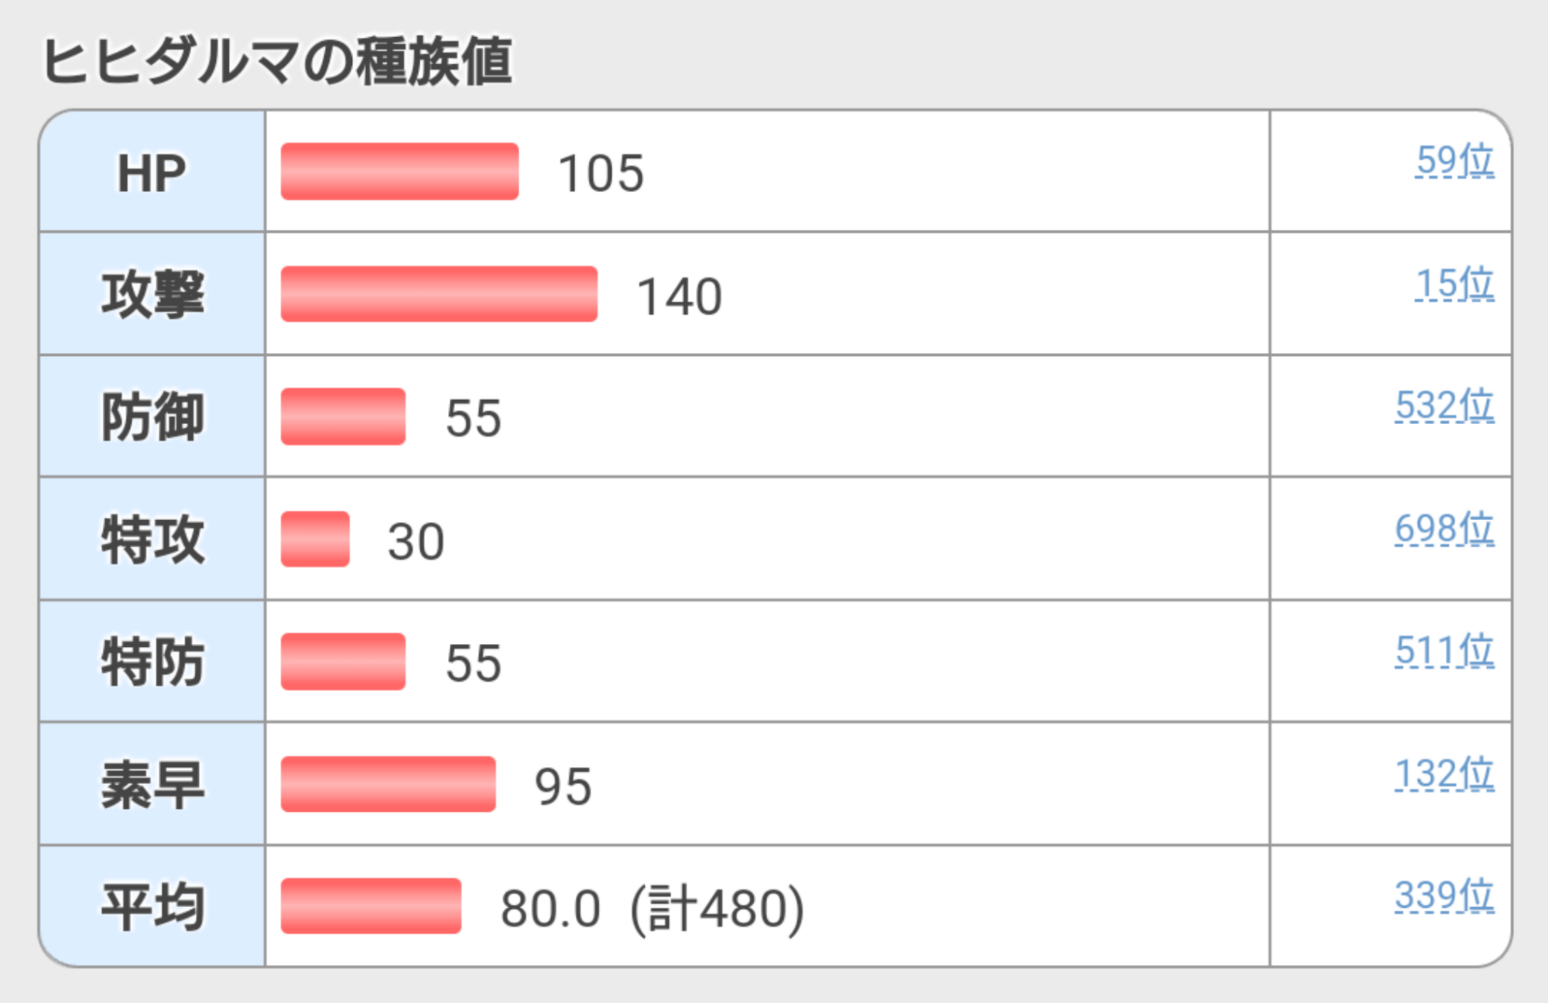Open the special attack ranking link 698位

(x=1444, y=529)
